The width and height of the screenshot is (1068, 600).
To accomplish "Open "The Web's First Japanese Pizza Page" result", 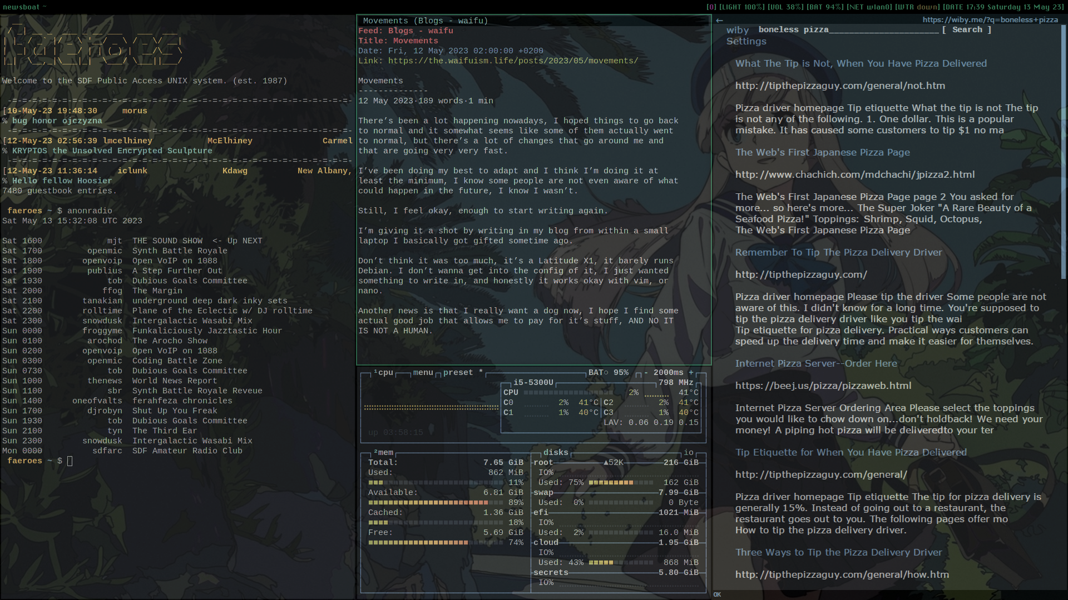I will (x=822, y=152).
